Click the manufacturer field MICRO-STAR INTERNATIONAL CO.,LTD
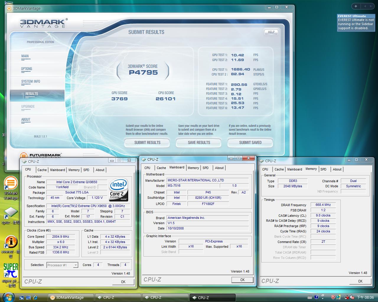The image size is (378, 302). [x=208, y=180]
